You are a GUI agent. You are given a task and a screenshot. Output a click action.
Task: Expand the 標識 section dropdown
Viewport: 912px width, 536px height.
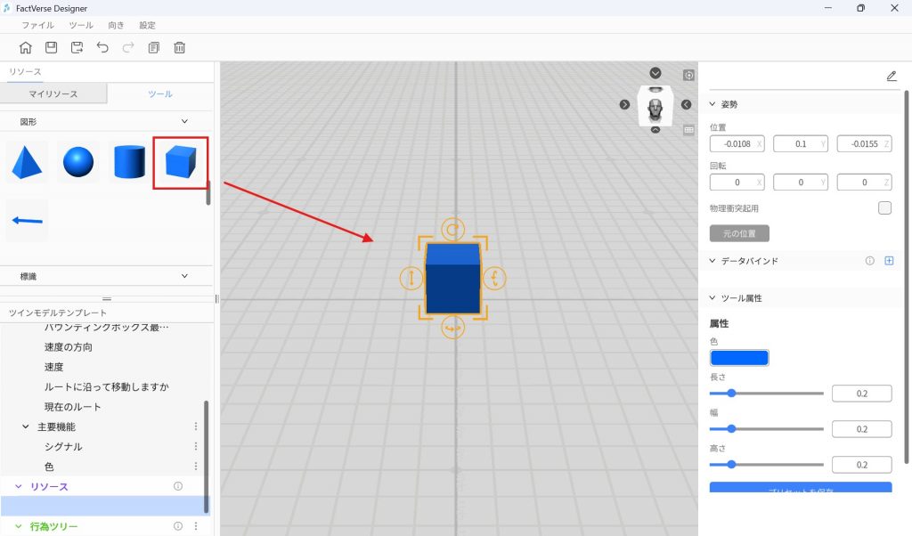coord(184,277)
